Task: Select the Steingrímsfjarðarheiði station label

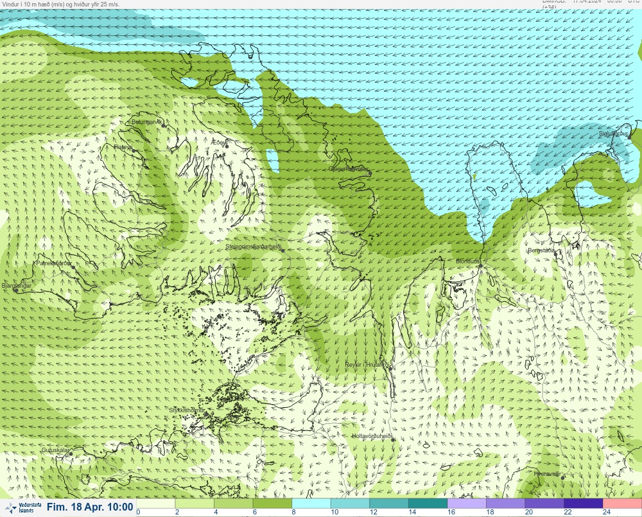Action: [254, 247]
